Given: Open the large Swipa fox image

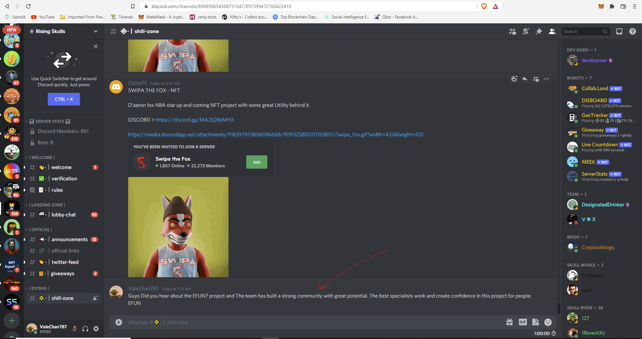Looking at the screenshot, I should coord(178,227).
